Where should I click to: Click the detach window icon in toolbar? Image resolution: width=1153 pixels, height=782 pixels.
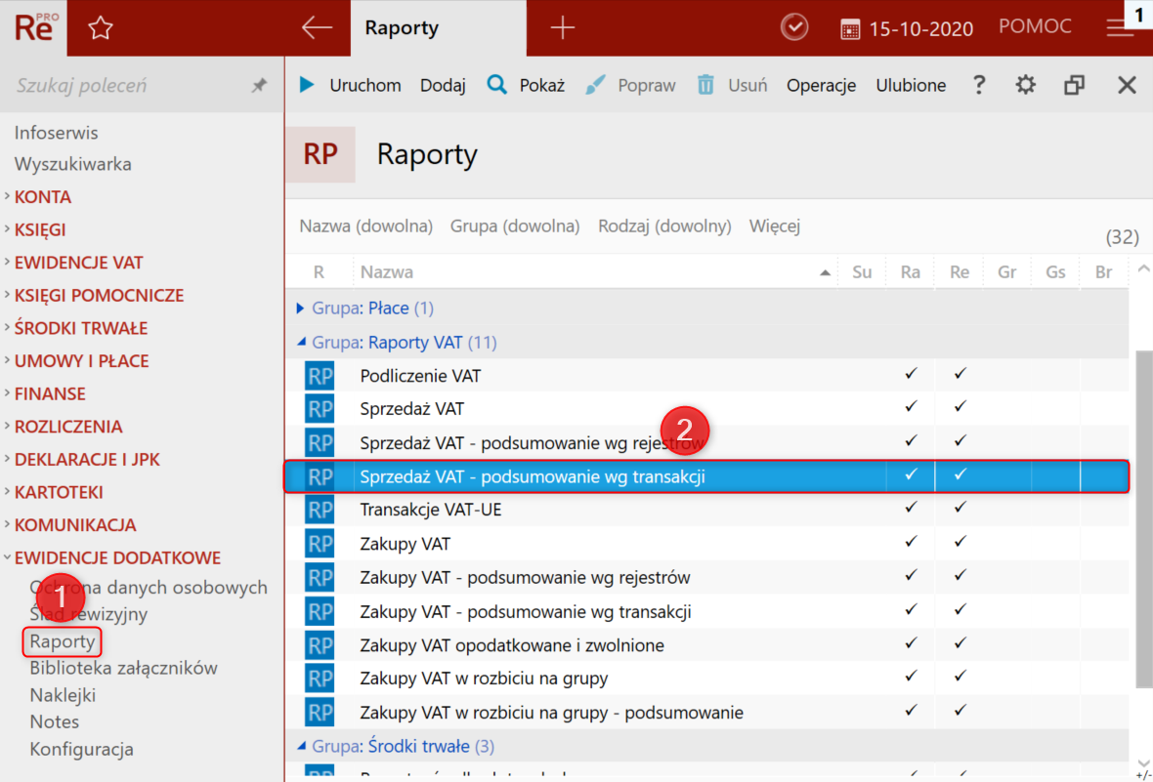tap(1074, 85)
